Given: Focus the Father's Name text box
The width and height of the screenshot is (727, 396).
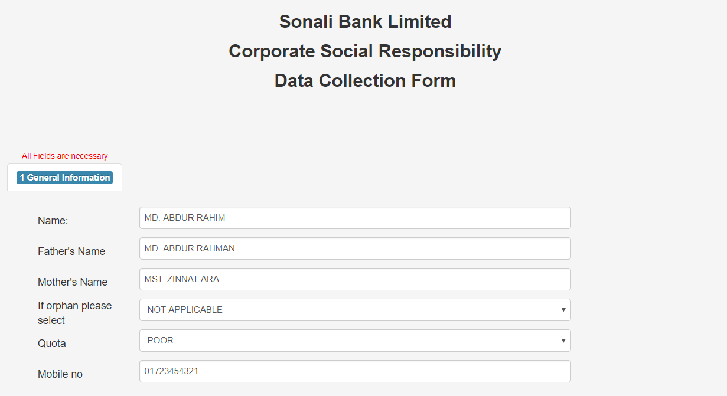Looking at the screenshot, I should point(354,248).
